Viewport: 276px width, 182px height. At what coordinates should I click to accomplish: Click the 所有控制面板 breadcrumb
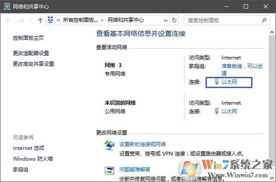80,20
